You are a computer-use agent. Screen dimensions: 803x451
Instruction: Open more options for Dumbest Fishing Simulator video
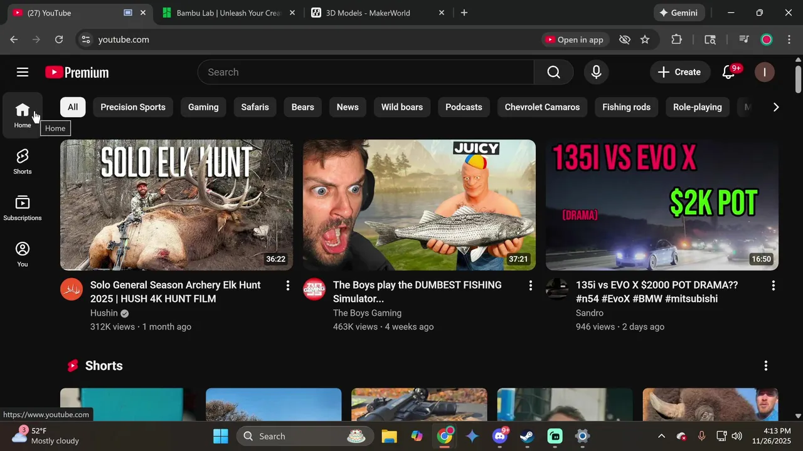(531, 286)
